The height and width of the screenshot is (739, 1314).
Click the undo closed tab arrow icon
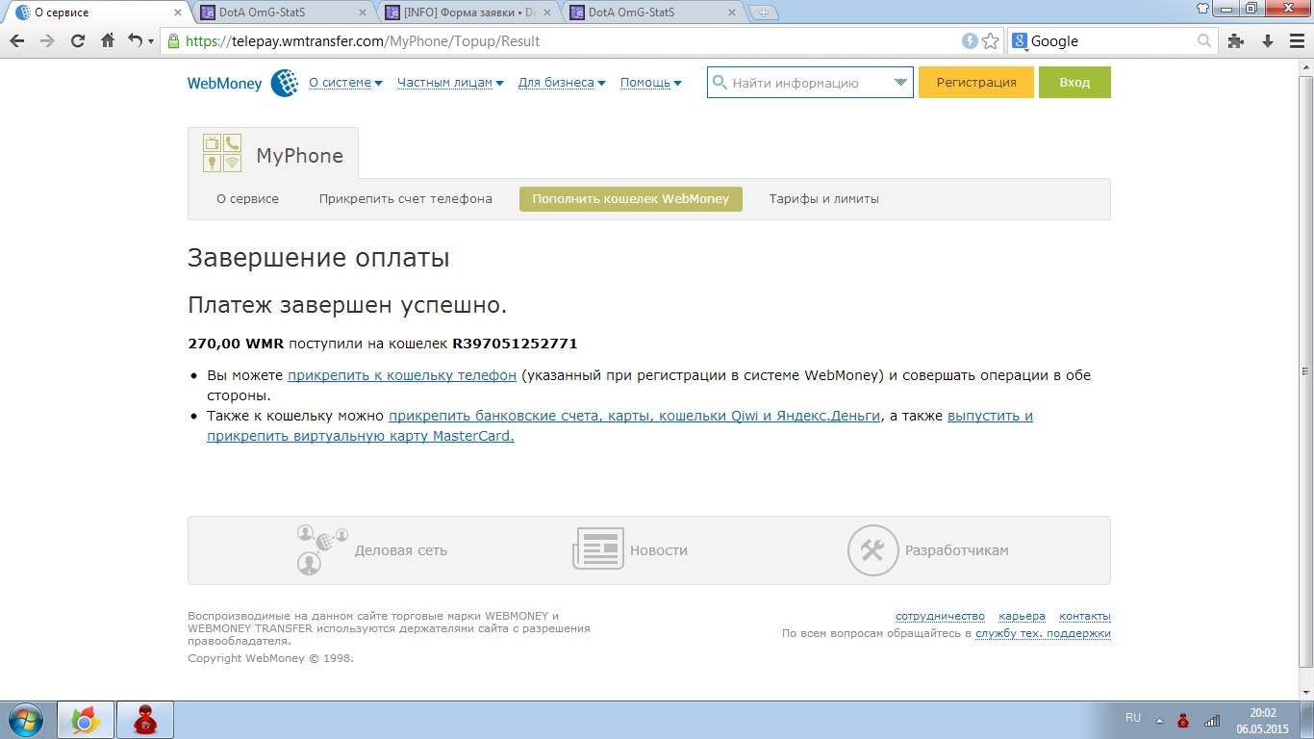tap(135, 41)
